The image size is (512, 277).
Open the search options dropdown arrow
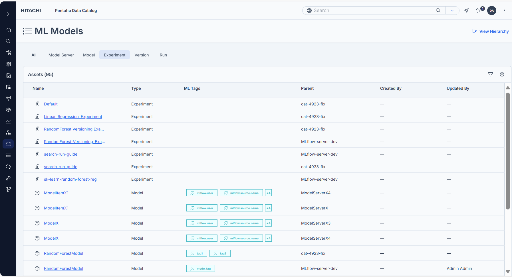pyautogui.click(x=452, y=11)
